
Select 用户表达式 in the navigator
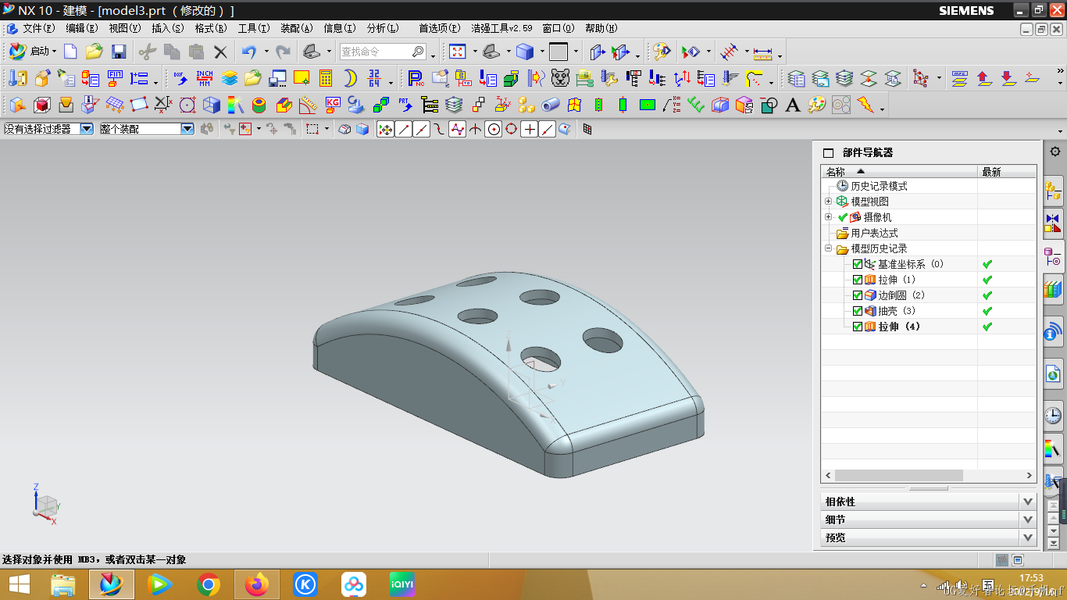[874, 233]
